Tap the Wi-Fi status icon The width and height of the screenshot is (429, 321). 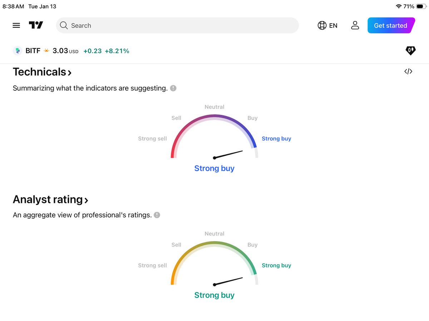pos(399,6)
